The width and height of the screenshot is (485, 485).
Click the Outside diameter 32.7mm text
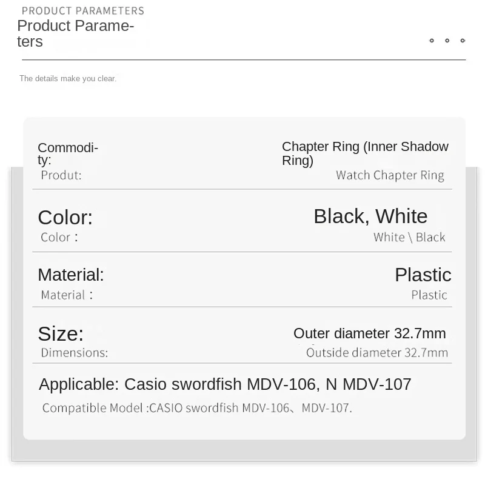[376, 353]
